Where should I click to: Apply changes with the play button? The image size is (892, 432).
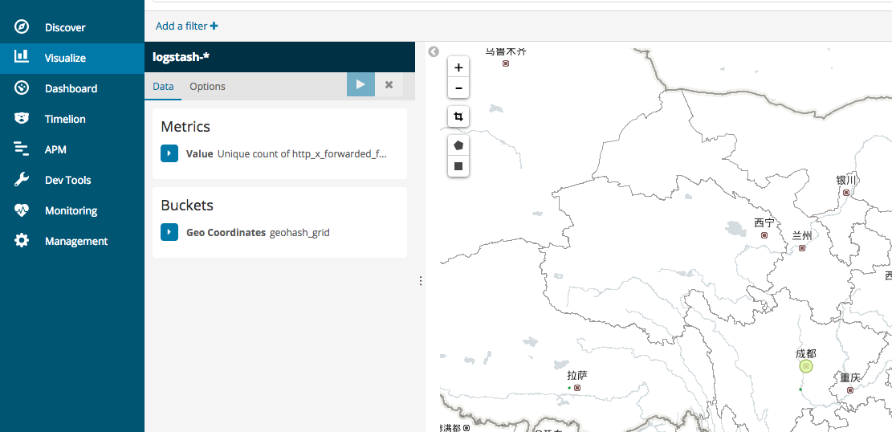(360, 84)
